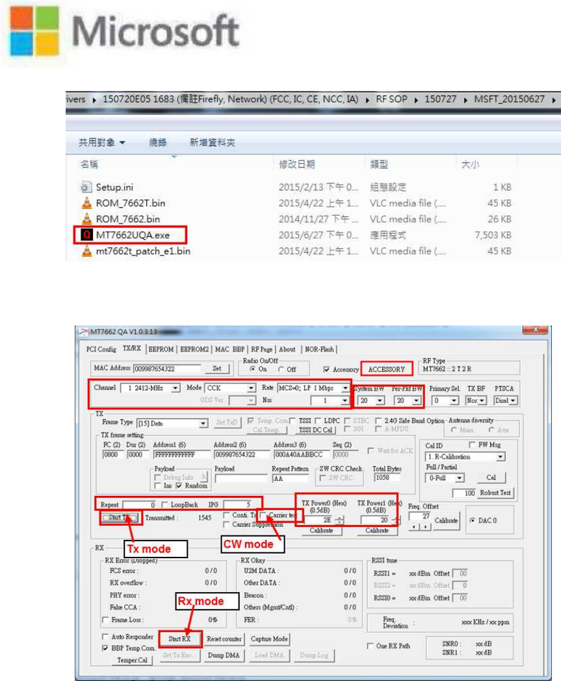This screenshot has width=561, height=681.
Task: Select the MT7662UQA.exe application icon
Action: (x=86, y=235)
